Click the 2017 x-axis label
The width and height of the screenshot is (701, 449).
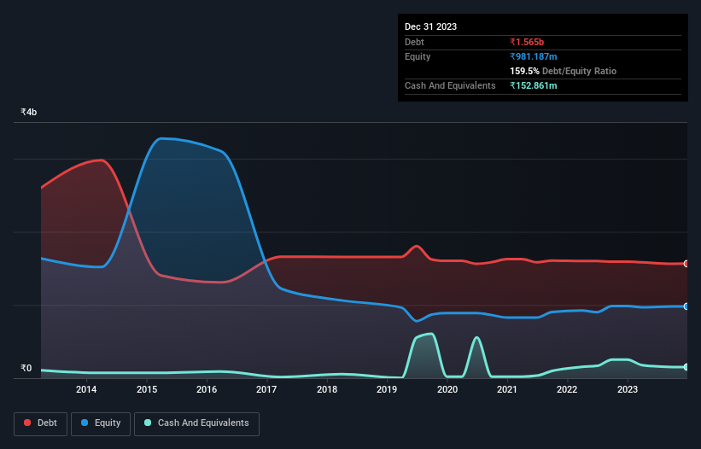(x=266, y=389)
